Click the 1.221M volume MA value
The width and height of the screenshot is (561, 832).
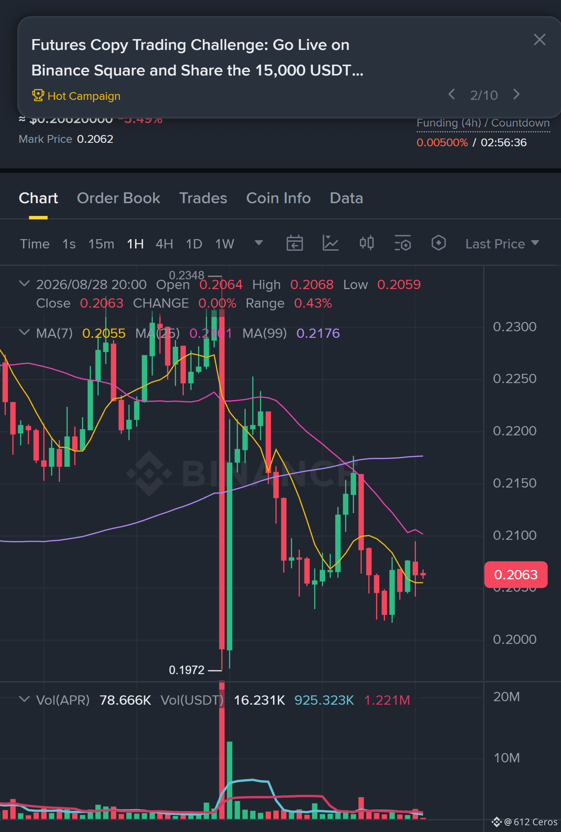click(x=387, y=700)
